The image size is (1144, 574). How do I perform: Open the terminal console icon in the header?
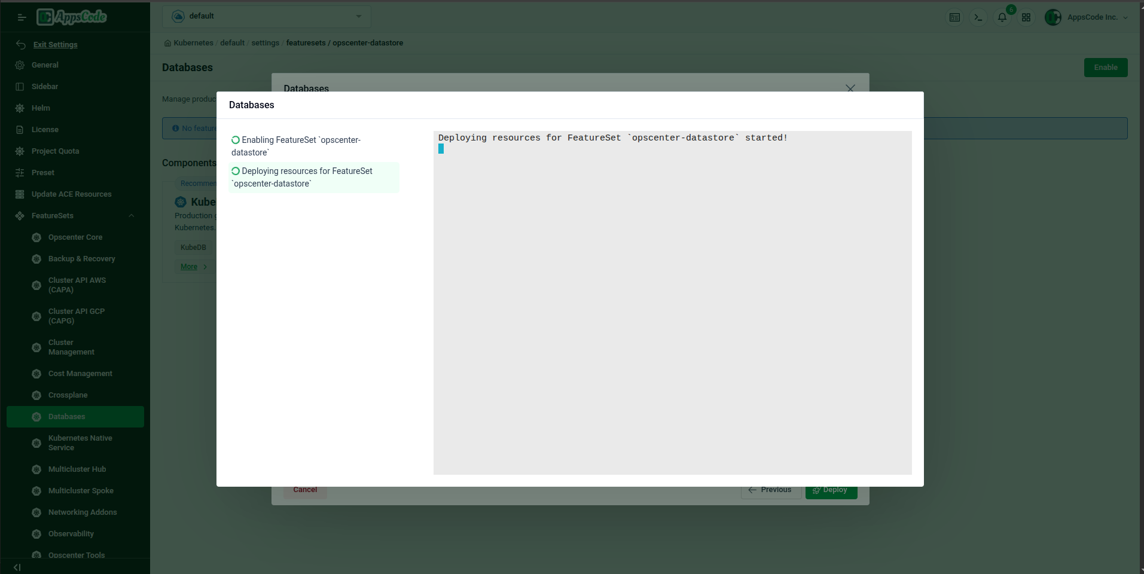[978, 17]
